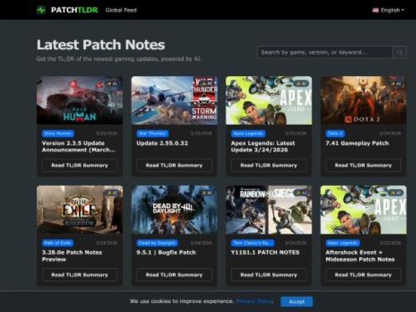Click the AI badge on Once Human card

click(x=112, y=84)
